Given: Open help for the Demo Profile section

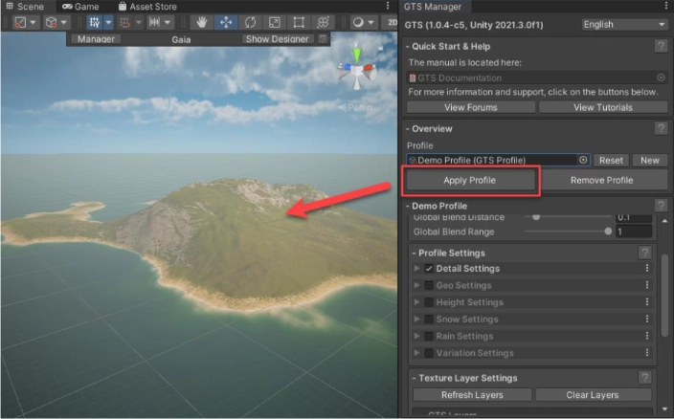Looking at the screenshot, I should tap(661, 206).
